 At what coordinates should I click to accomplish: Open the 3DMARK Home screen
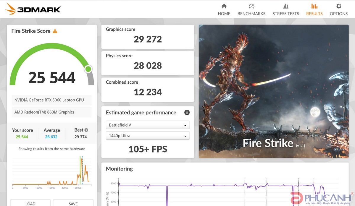tap(224, 9)
